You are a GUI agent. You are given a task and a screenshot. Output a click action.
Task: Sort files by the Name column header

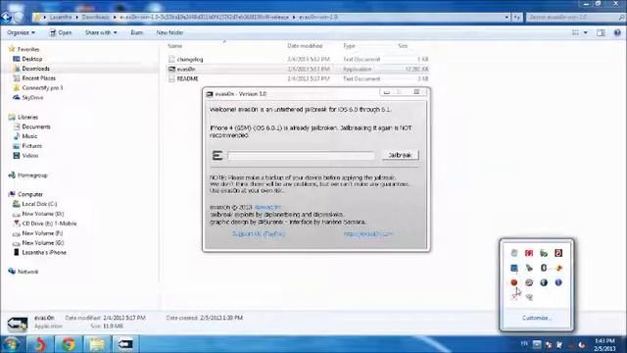[174, 46]
